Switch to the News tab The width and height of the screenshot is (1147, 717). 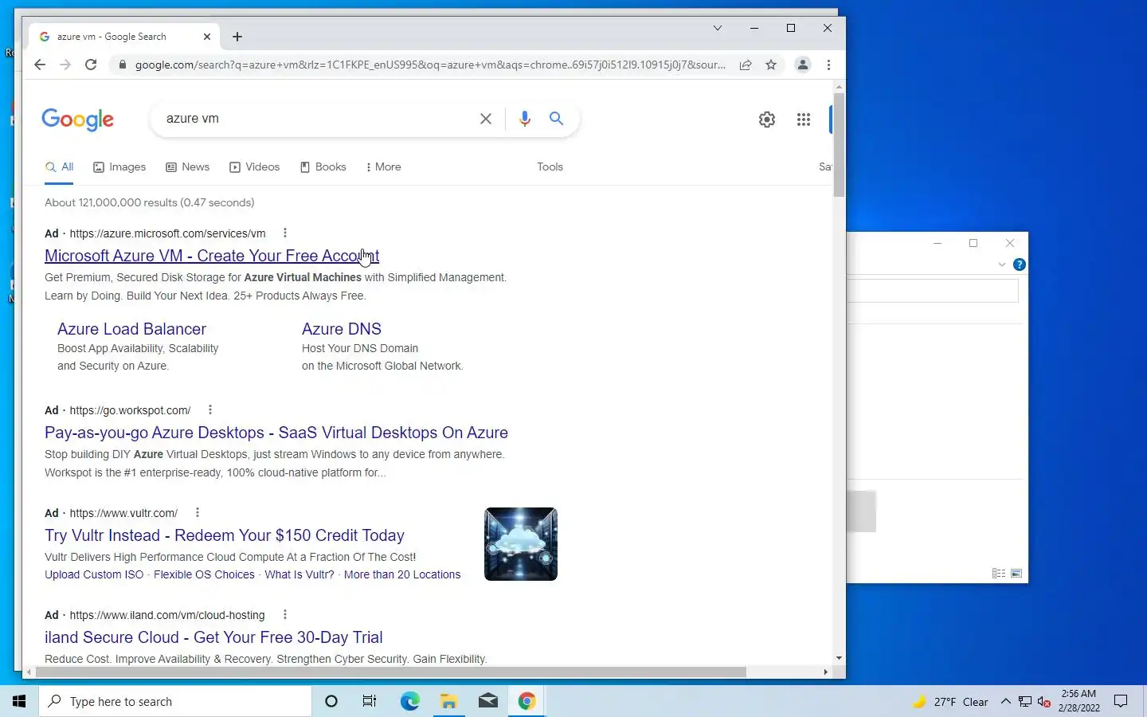coord(188,167)
